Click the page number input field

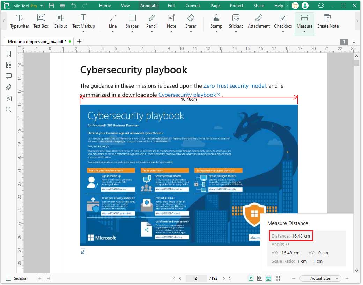[x=196, y=278]
